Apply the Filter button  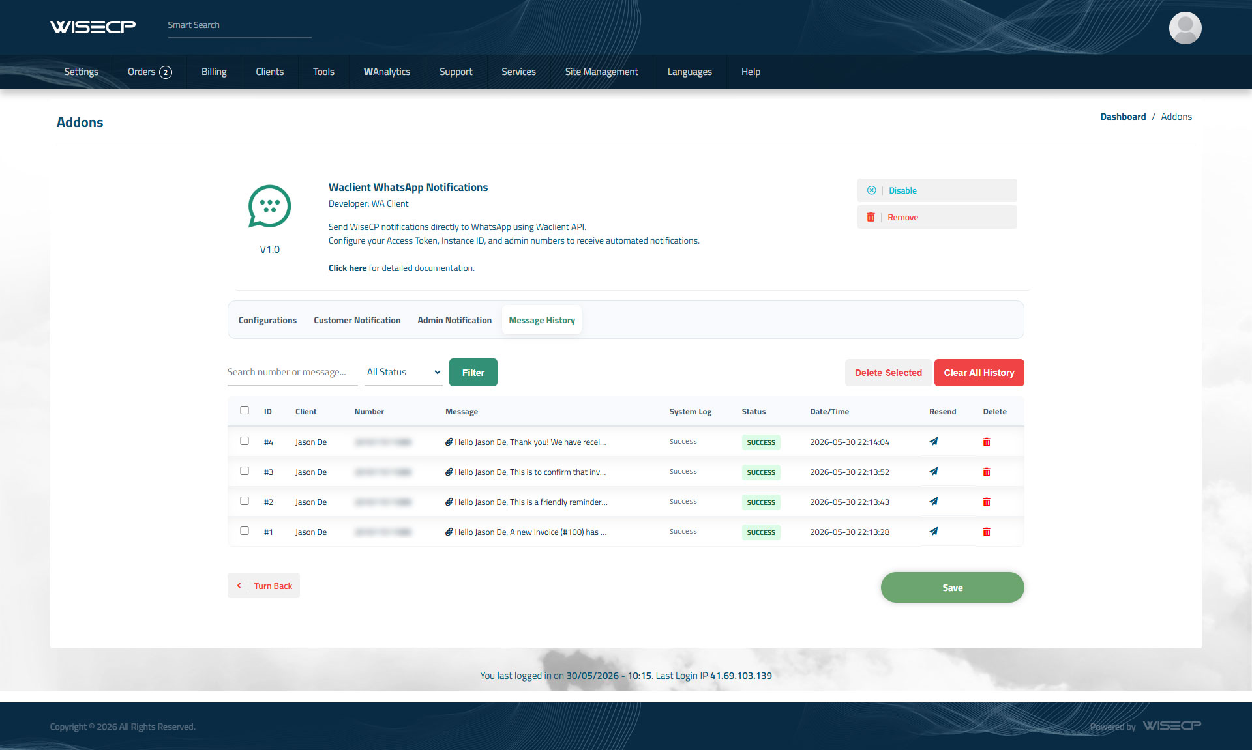(473, 373)
